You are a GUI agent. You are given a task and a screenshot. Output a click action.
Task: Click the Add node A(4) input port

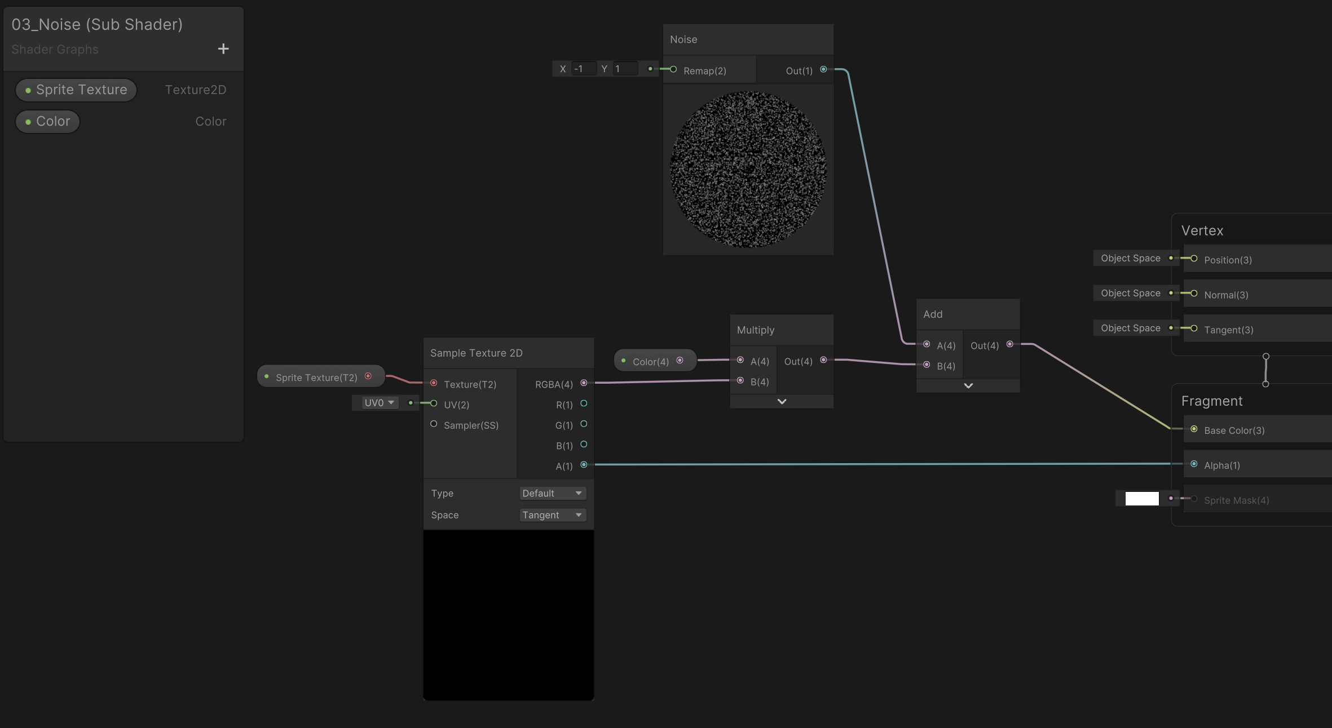click(x=927, y=344)
